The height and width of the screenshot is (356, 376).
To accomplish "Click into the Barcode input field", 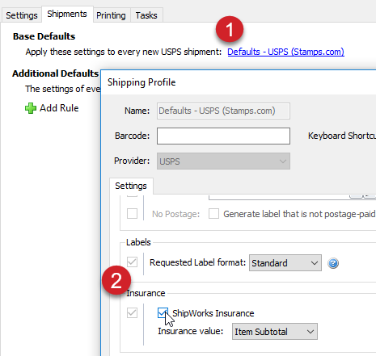I will tap(223, 136).
